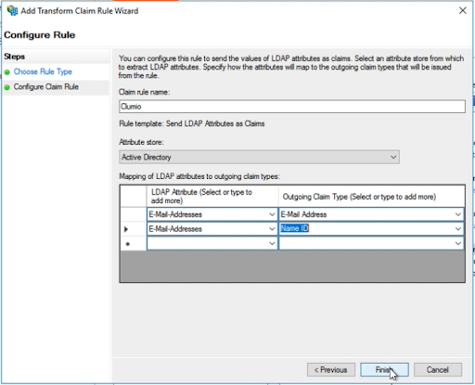Close the Add Transform Claim Rule Wizard
The width and height of the screenshot is (475, 385).
pos(463,10)
